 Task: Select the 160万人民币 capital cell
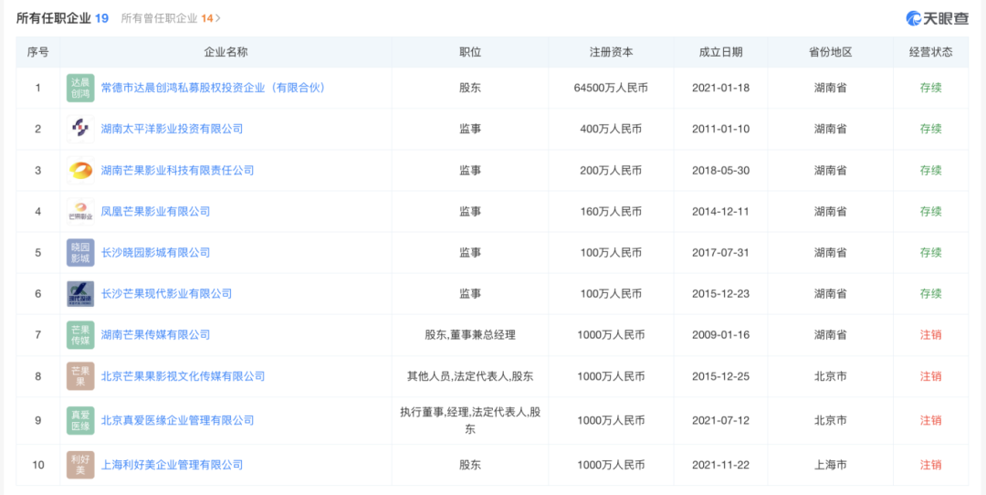tap(611, 211)
